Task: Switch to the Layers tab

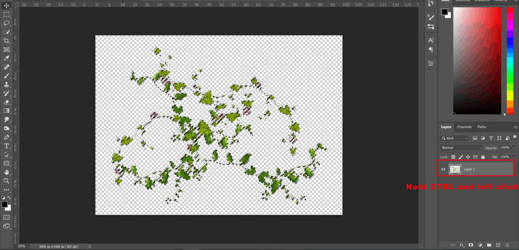Action: click(446, 127)
